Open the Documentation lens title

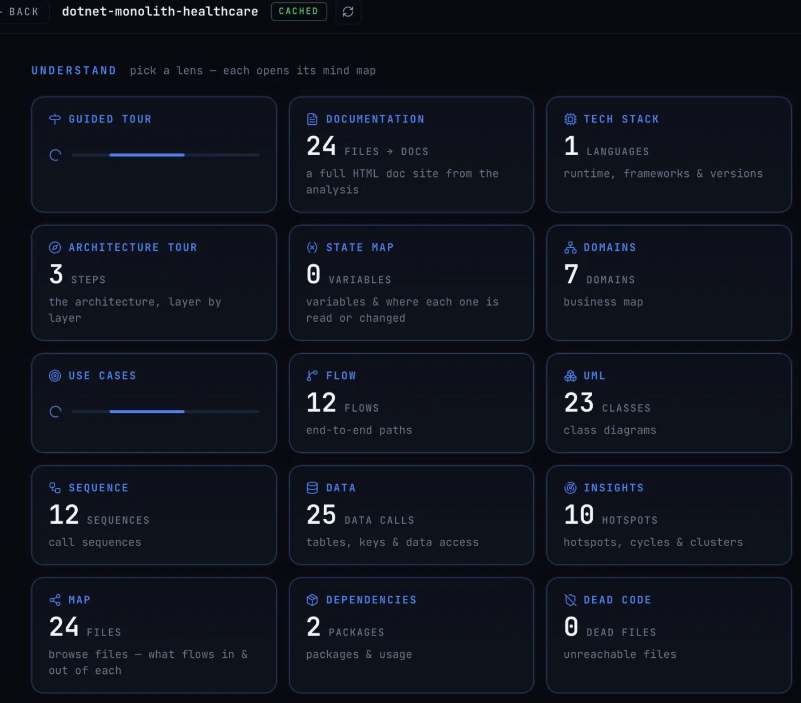click(375, 119)
